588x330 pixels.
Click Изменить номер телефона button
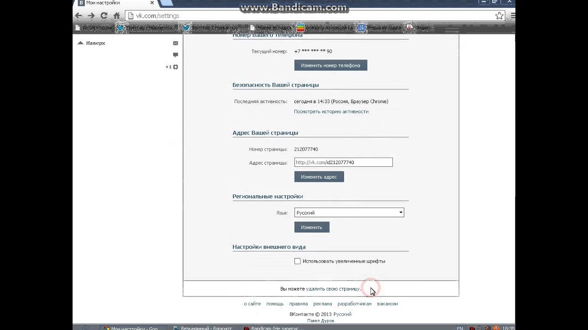click(331, 65)
